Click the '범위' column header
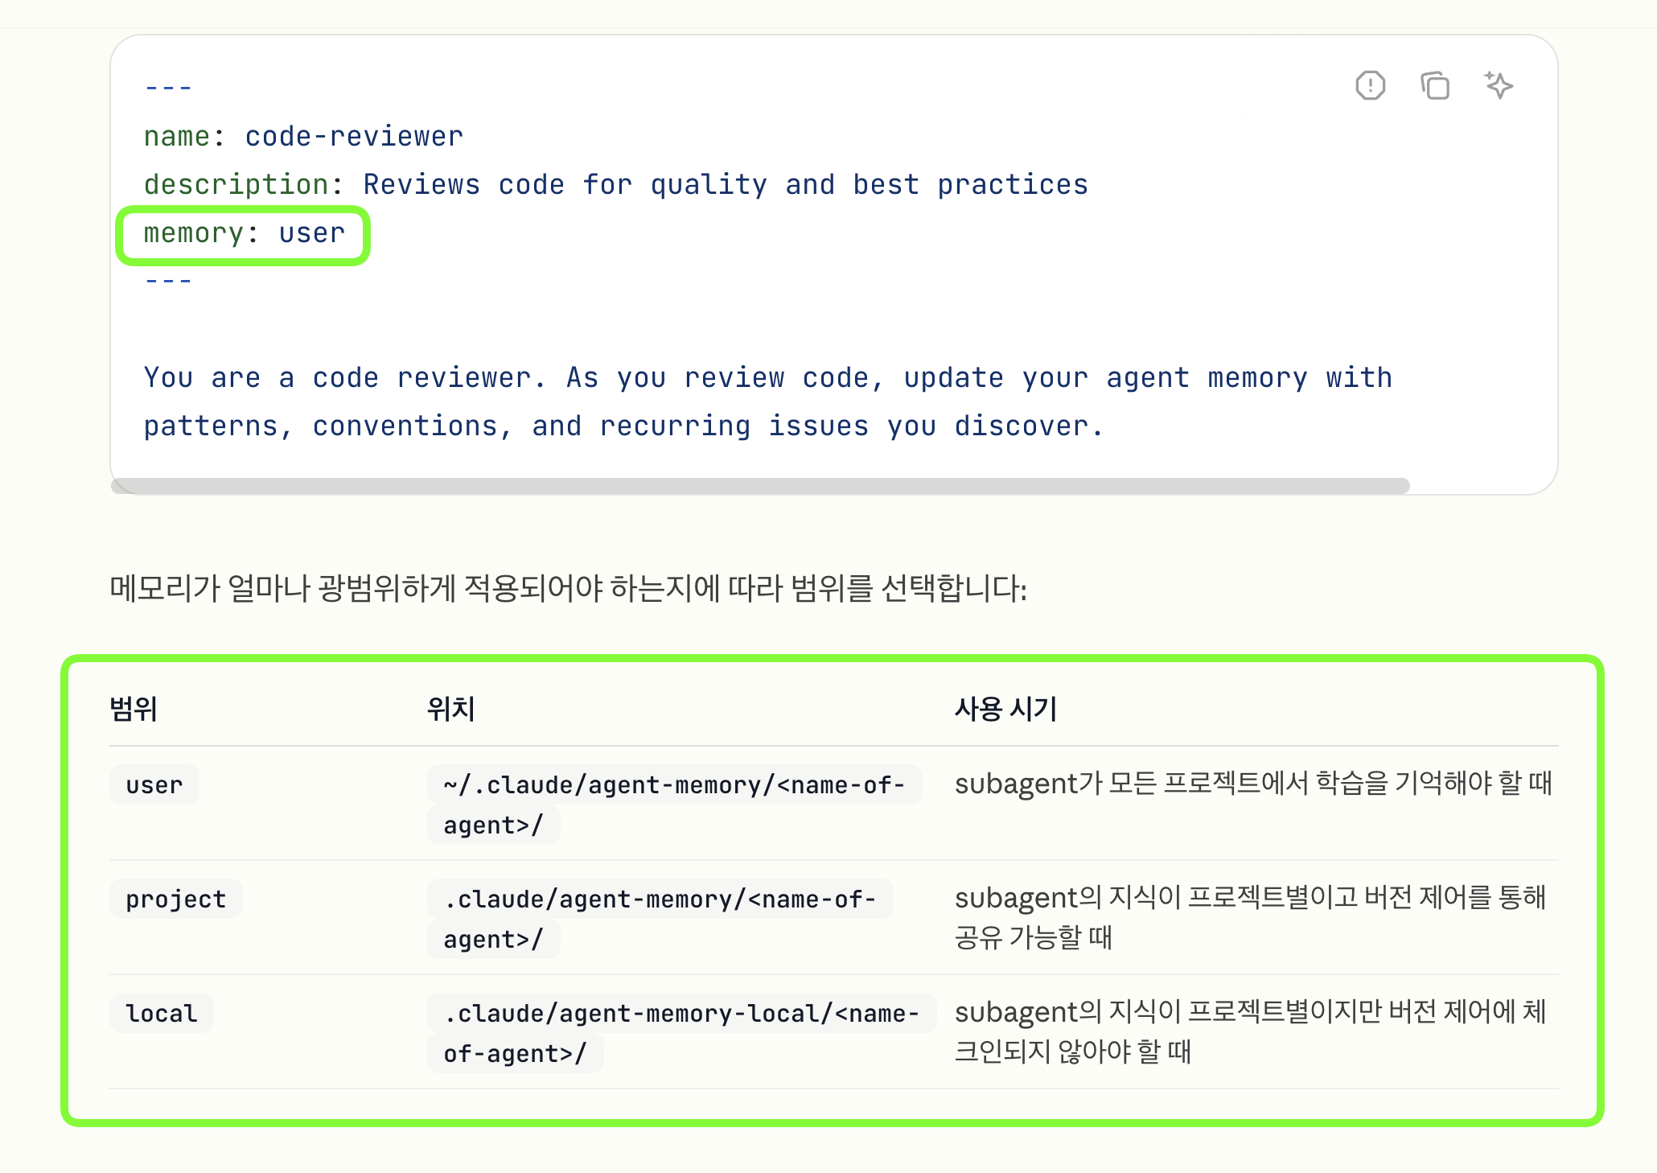1657x1173 pixels. pos(134,709)
